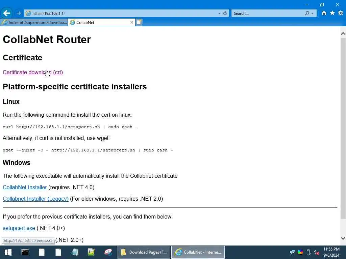Image resolution: width=346 pixels, height=259 pixels.
Task: Select the CollabNet tab
Action: (x=101, y=22)
